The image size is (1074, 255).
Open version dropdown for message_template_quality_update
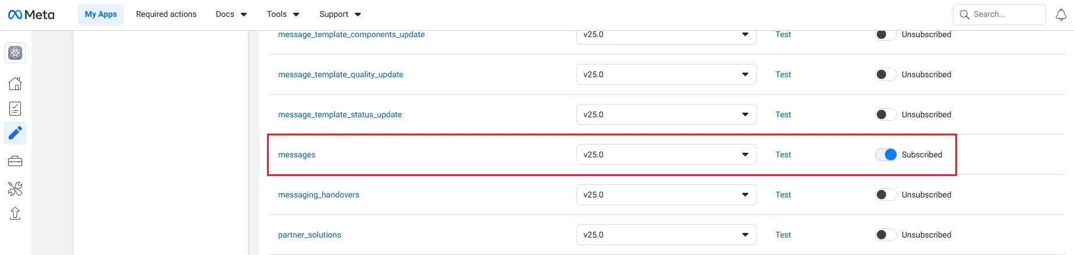[667, 74]
